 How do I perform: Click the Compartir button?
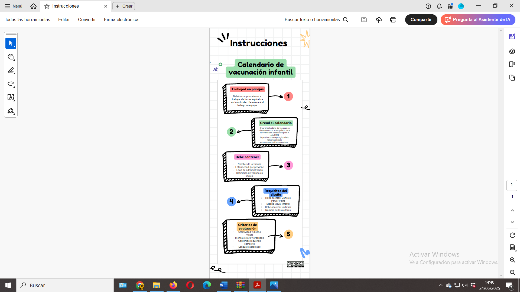click(421, 19)
